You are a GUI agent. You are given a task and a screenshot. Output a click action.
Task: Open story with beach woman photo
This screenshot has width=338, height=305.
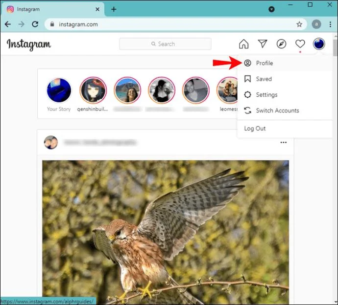127,90
